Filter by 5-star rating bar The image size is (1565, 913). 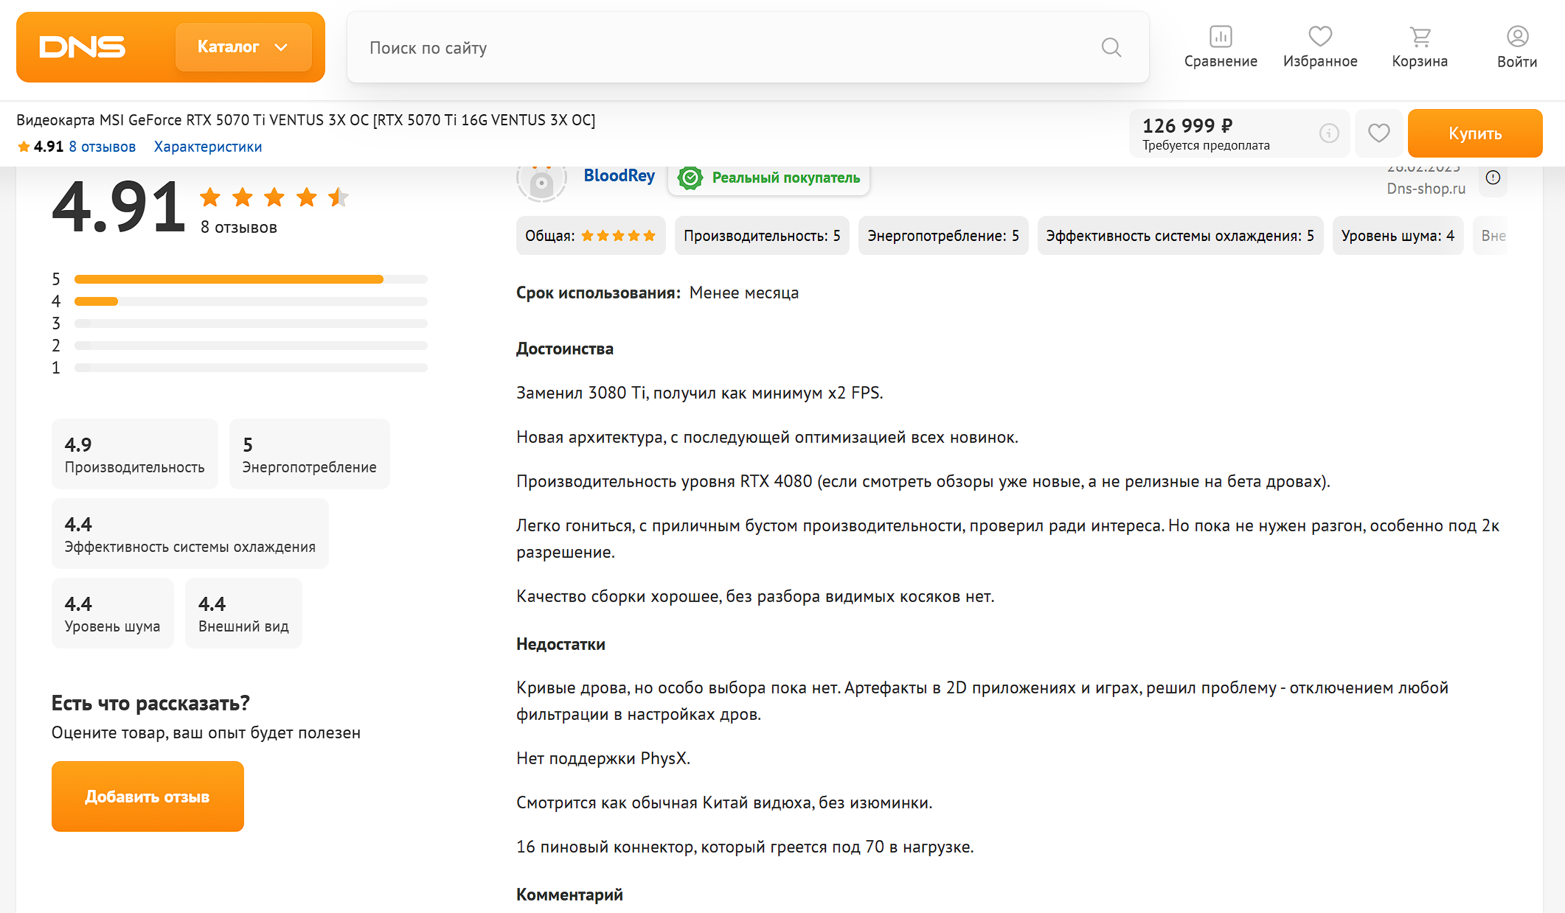coord(251,279)
